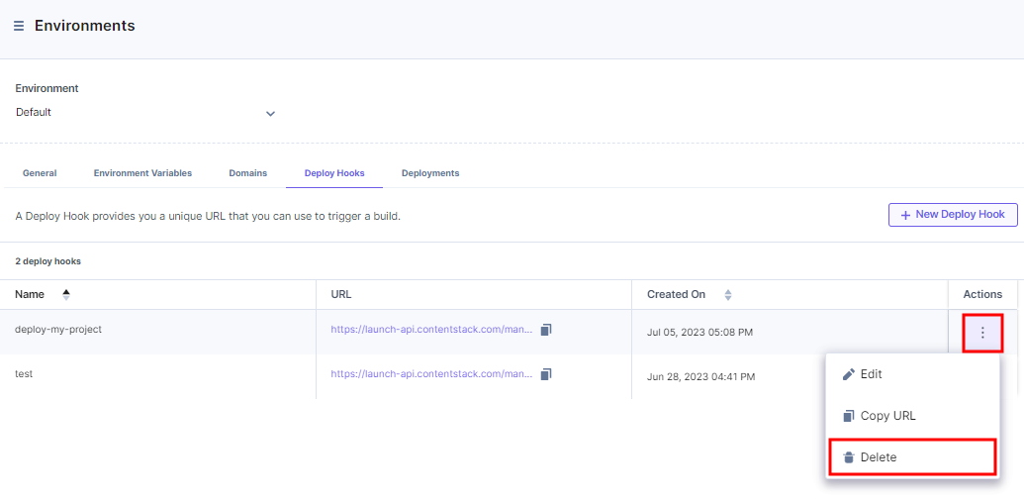Open the test hook URL link
1024x501 pixels.
pyautogui.click(x=431, y=374)
